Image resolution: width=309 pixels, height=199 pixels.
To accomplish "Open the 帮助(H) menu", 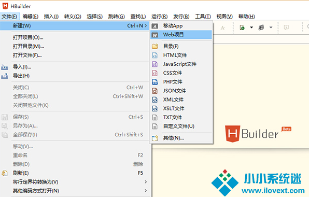I will click(246, 17).
